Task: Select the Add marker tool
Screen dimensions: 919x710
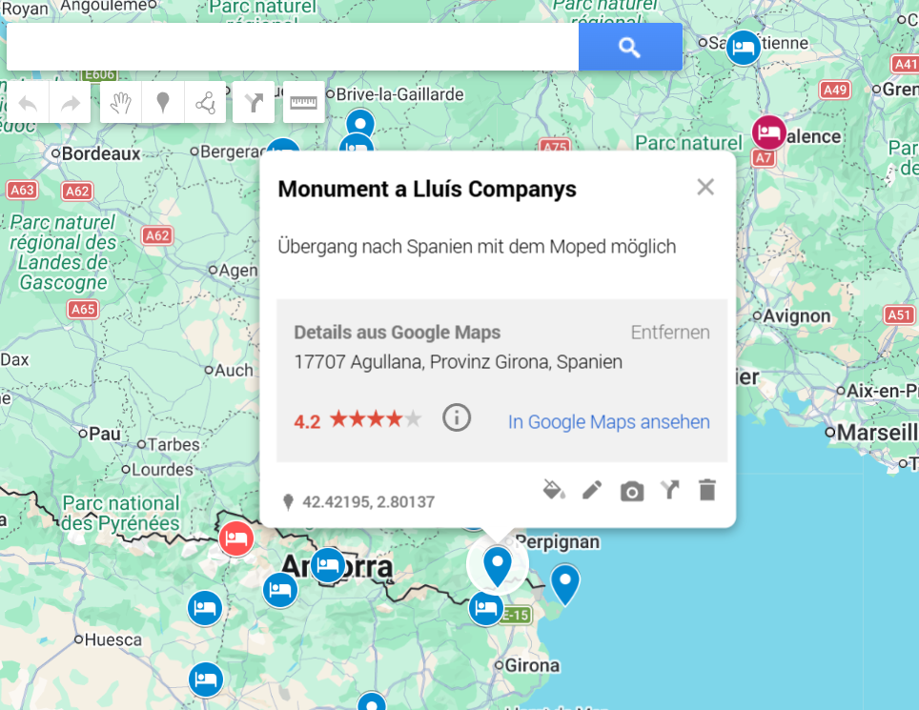Action: (163, 102)
